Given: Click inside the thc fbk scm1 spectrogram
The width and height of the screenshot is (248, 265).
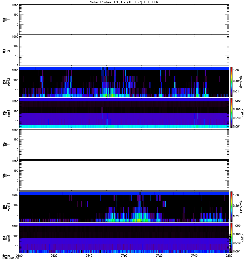Looking at the screenshot, I should [124, 238].
